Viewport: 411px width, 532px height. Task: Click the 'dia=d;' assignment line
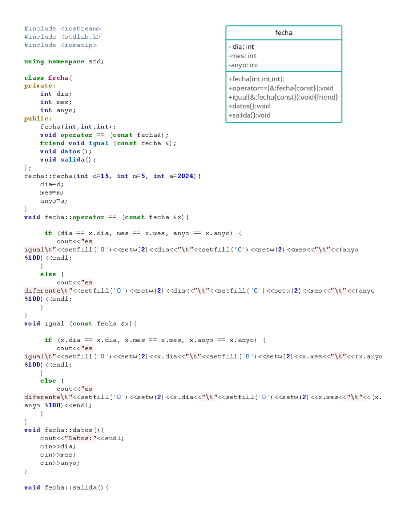pyautogui.click(x=52, y=185)
